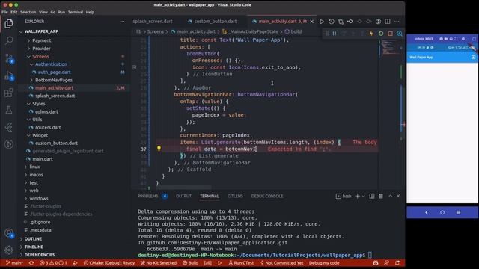Open auth_page.dart in explorer
This screenshot has width=479, height=269.
(55, 72)
